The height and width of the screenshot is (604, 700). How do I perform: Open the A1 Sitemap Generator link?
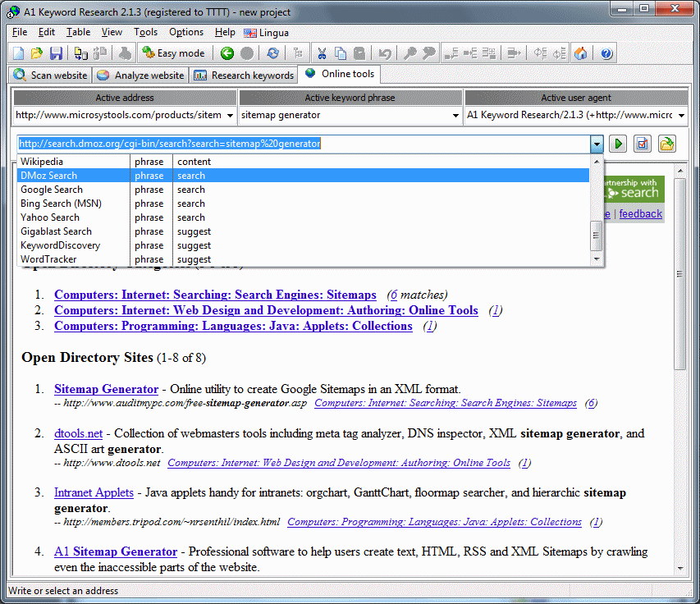coord(116,551)
